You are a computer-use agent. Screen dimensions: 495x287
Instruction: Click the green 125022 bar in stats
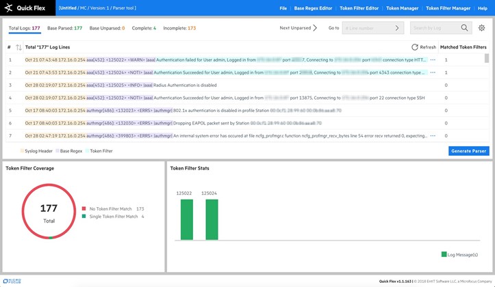click(187, 219)
